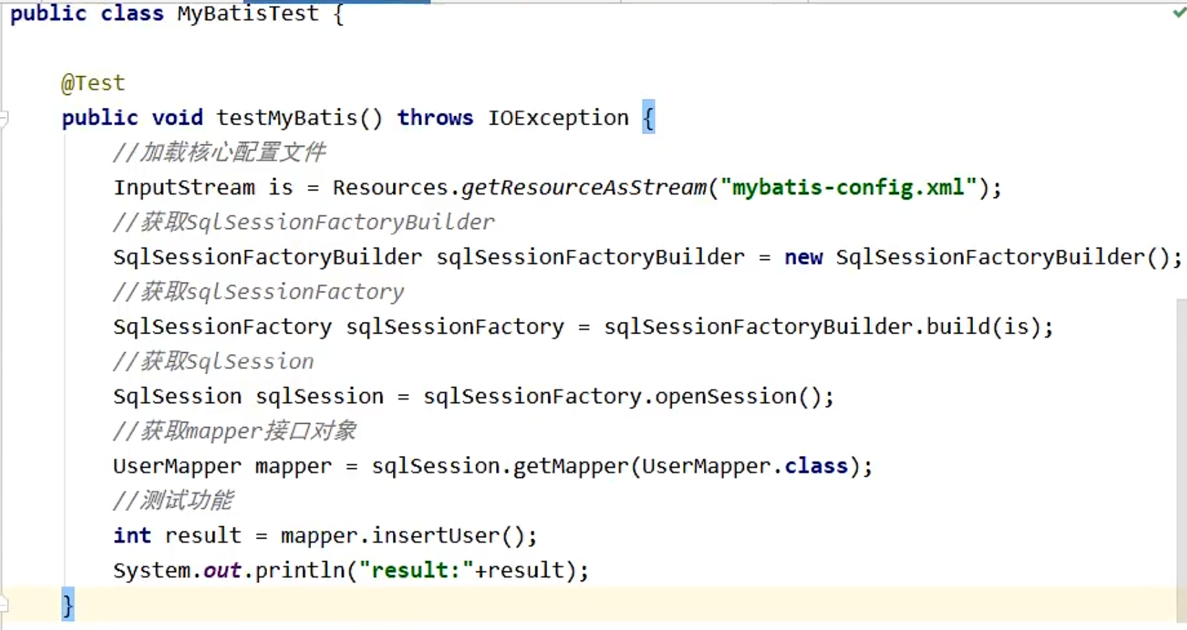
Task: Click the "result:" string literal
Action: click(416, 571)
